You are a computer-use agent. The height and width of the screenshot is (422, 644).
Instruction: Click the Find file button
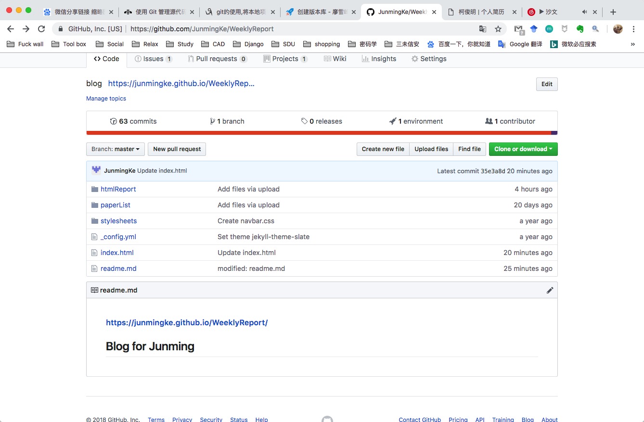pyautogui.click(x=469, y=149)
